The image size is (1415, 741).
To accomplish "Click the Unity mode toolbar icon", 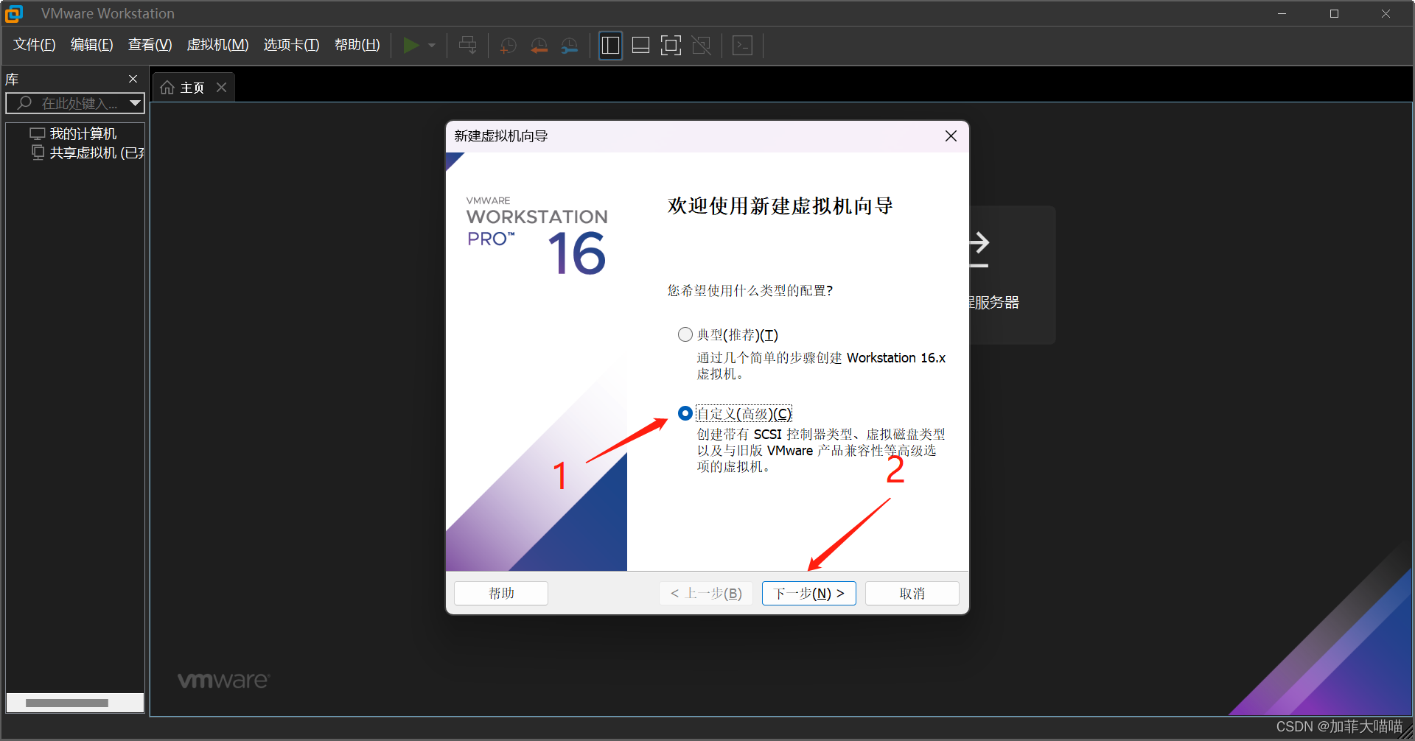I will click(701, 46).
